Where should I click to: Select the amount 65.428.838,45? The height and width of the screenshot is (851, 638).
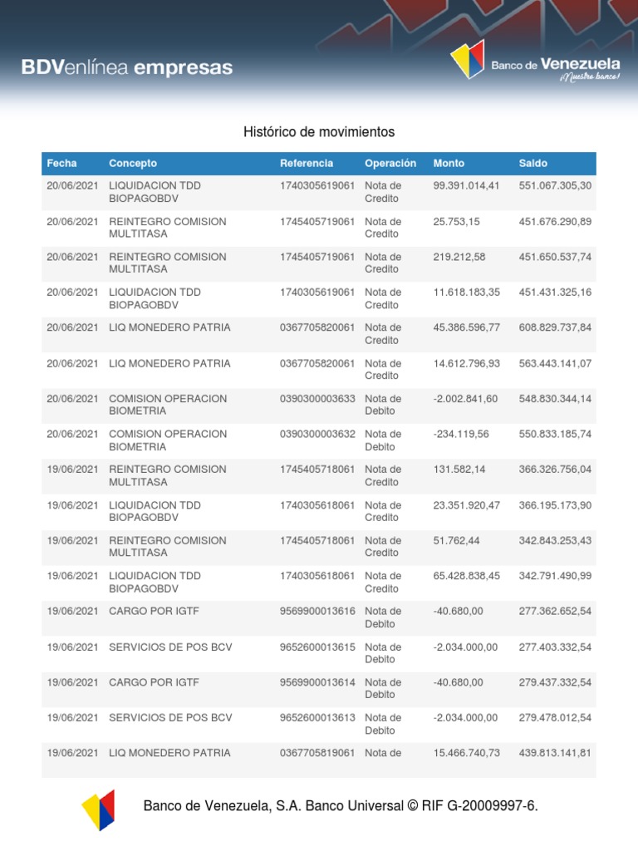[467, 576]
